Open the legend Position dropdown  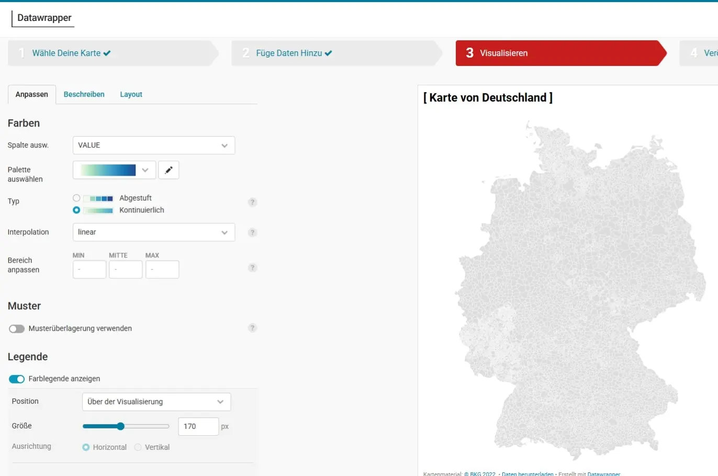pos(156,402)
